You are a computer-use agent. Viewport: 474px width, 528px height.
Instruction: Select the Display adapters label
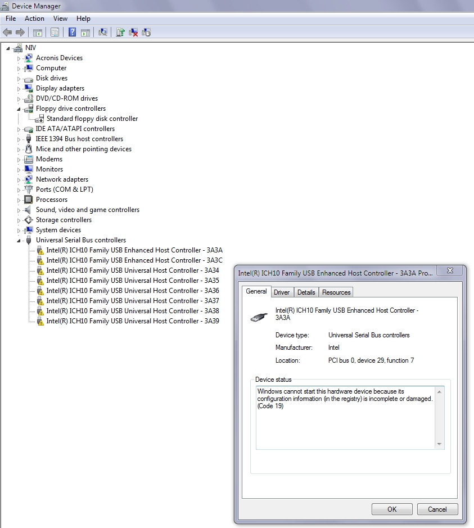tap(60, 88)
